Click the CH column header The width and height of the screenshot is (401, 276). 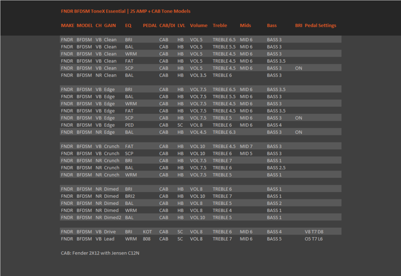click(x=98, y=25)
